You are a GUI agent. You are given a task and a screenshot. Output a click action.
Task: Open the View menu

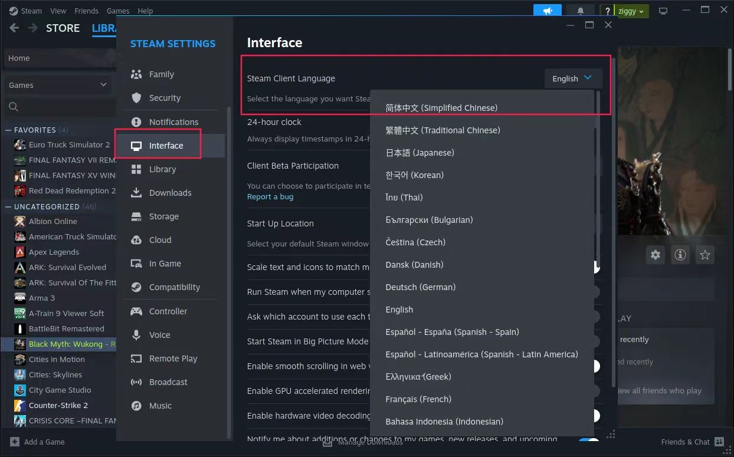pyautogui.click(x=58, y=11)
